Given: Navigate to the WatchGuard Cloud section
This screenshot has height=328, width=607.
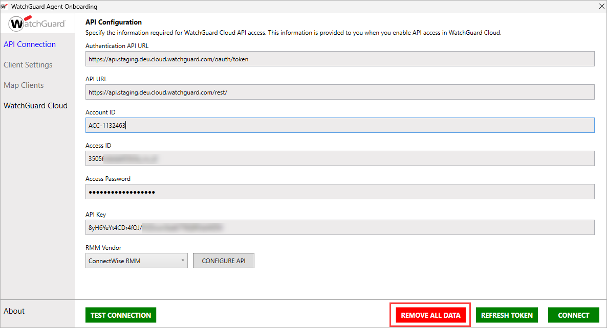Looking at the screenshot, I should pyautogui.click(x=35, y=105).
